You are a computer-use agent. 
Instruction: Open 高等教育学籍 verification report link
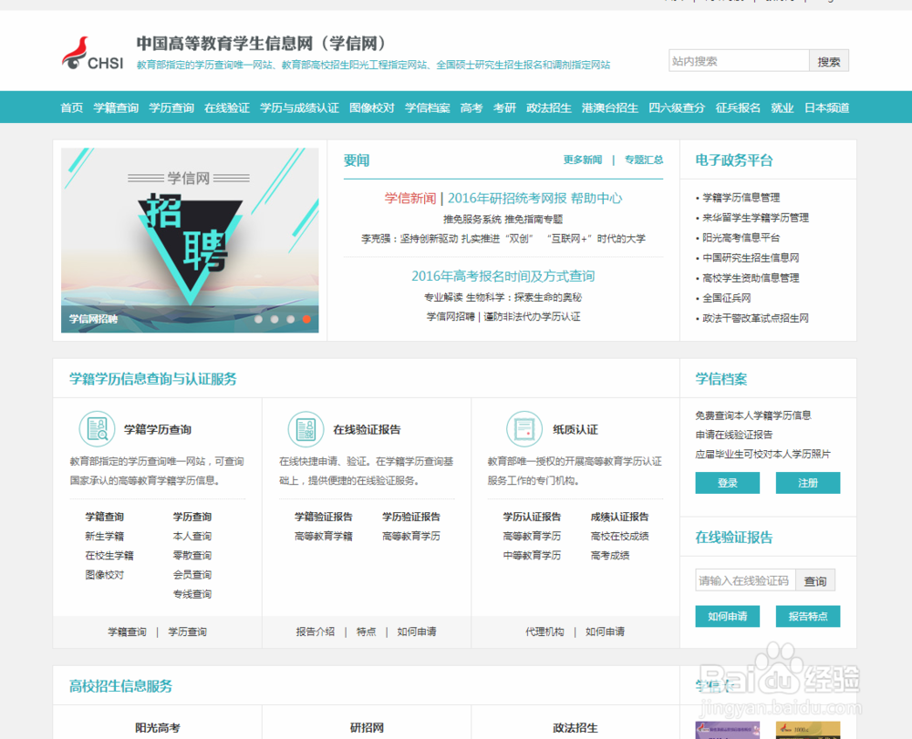(324, 536)
